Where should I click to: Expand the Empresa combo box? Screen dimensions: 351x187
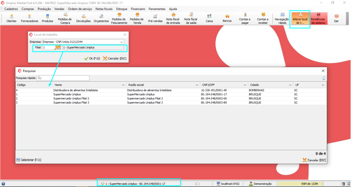121,42
